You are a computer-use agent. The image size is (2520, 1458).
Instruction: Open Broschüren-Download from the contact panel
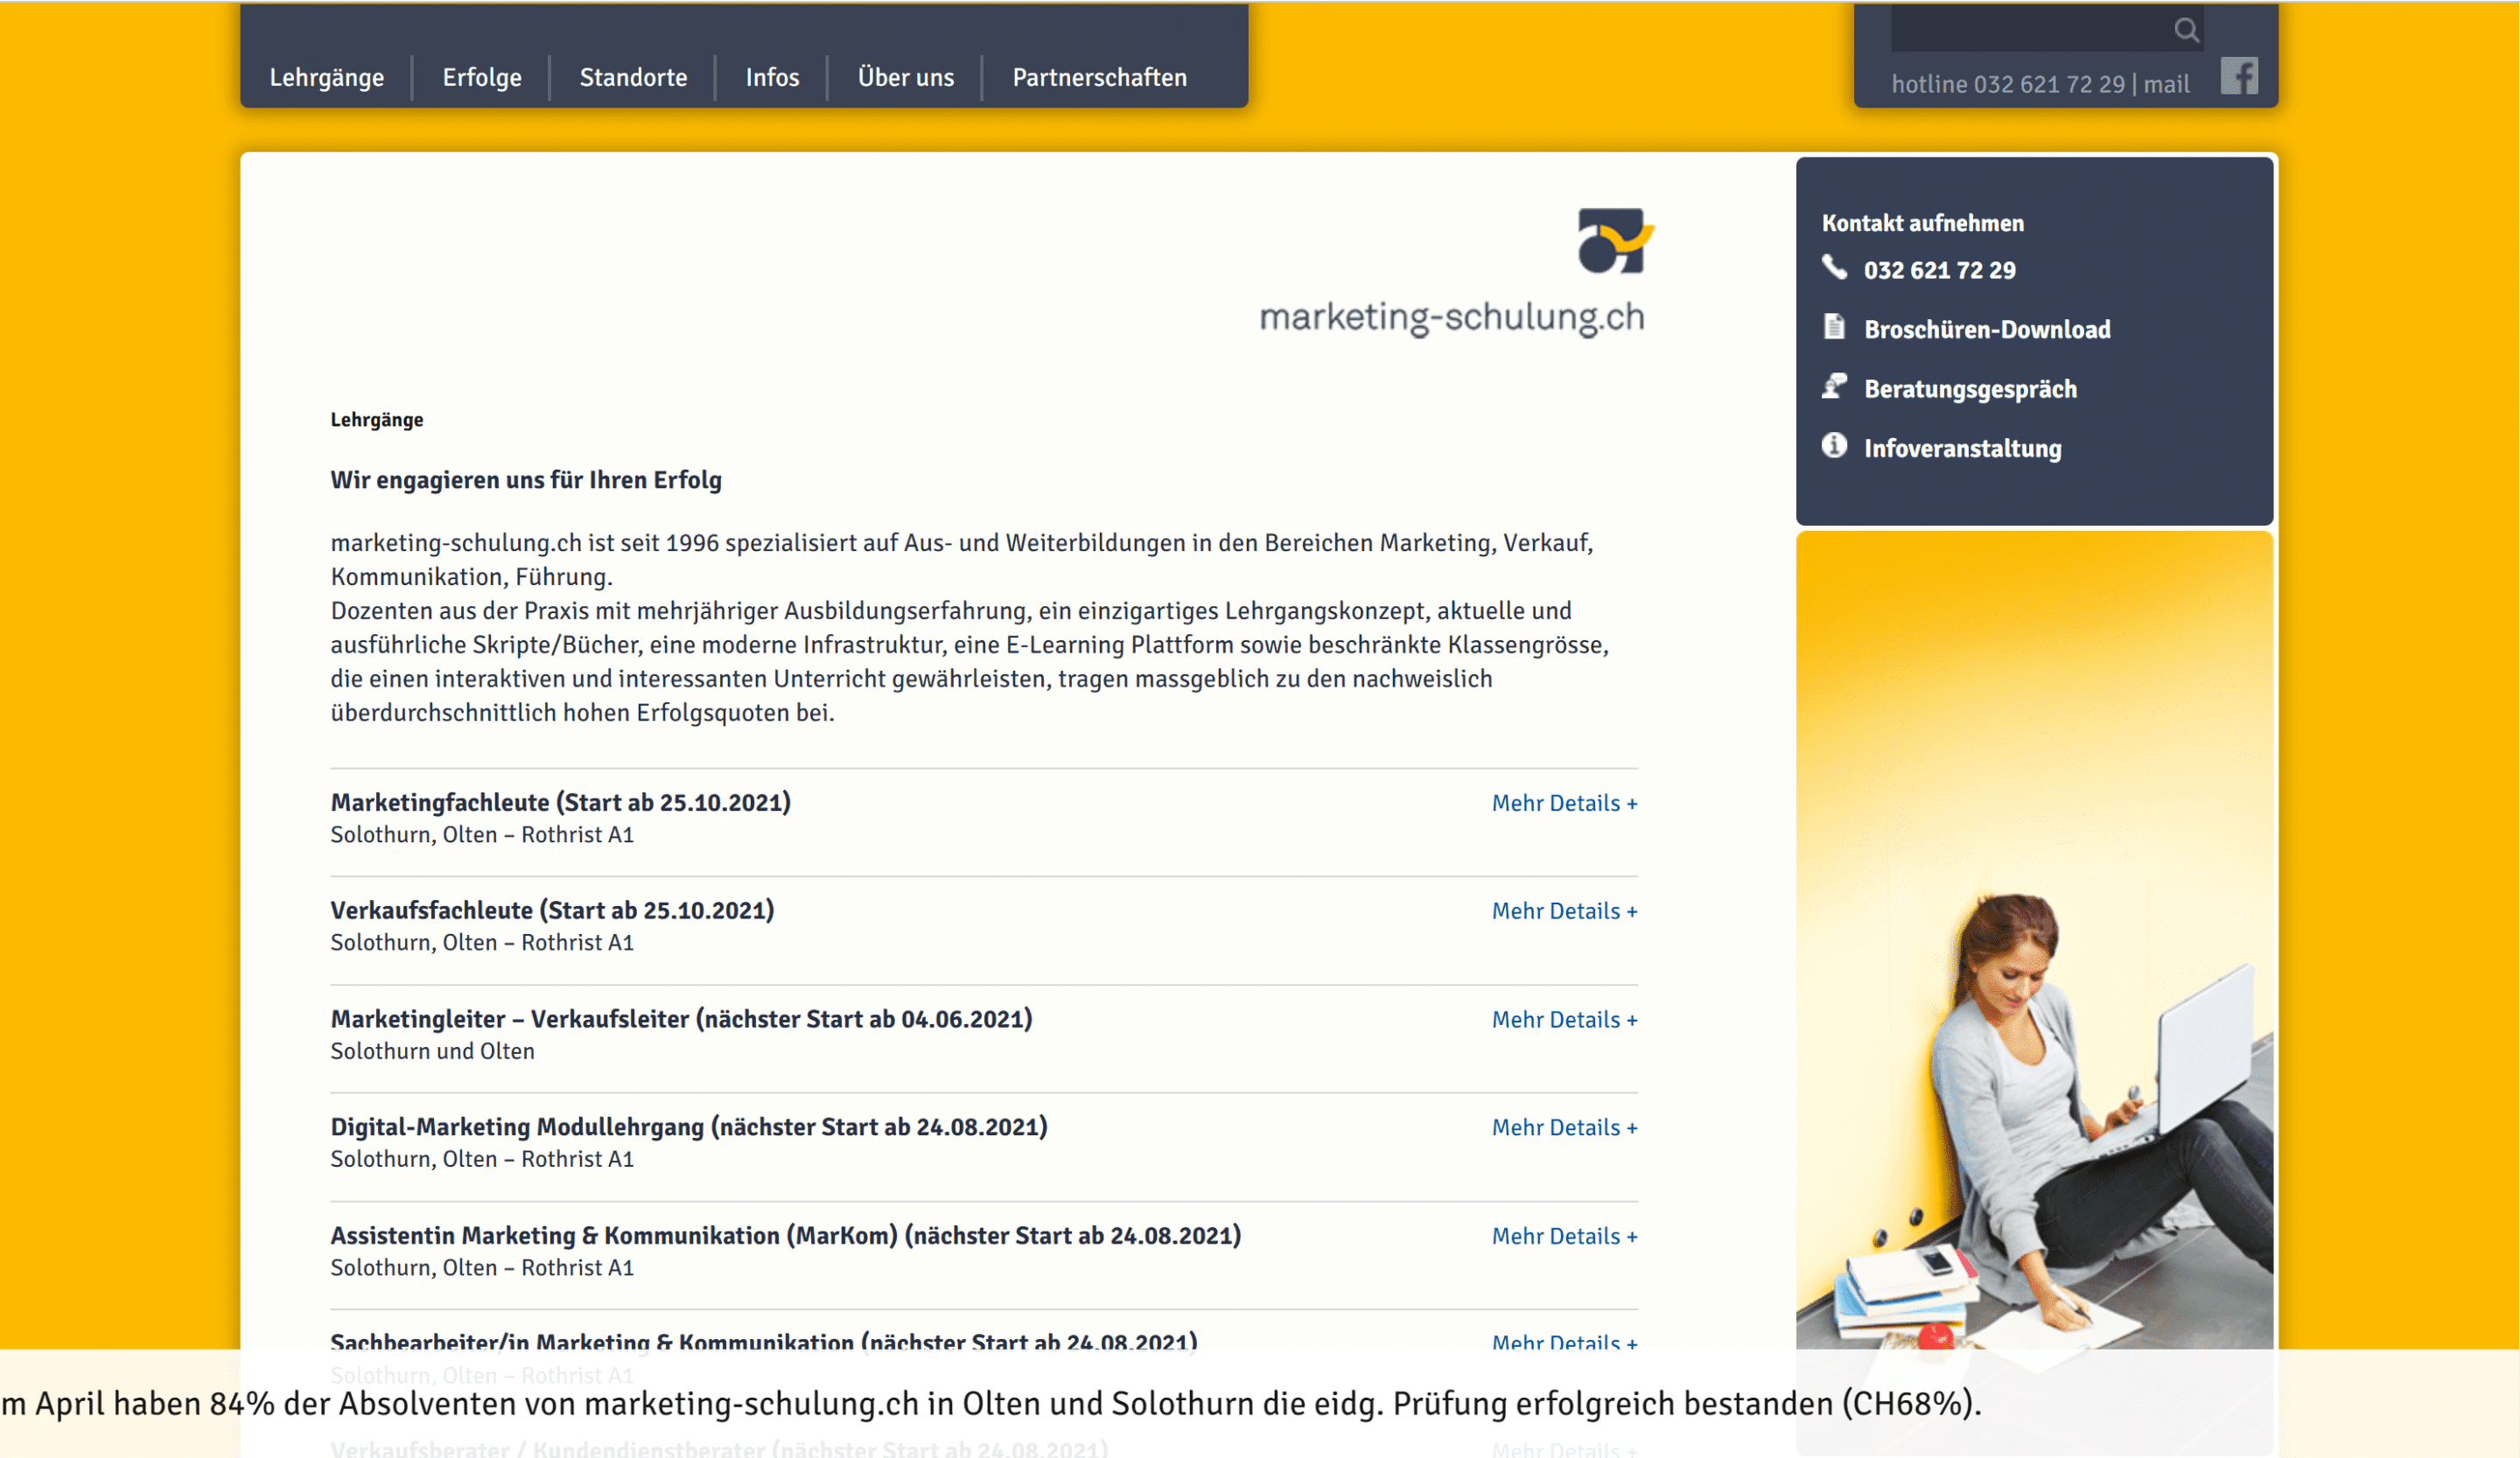click(1987, 328)
